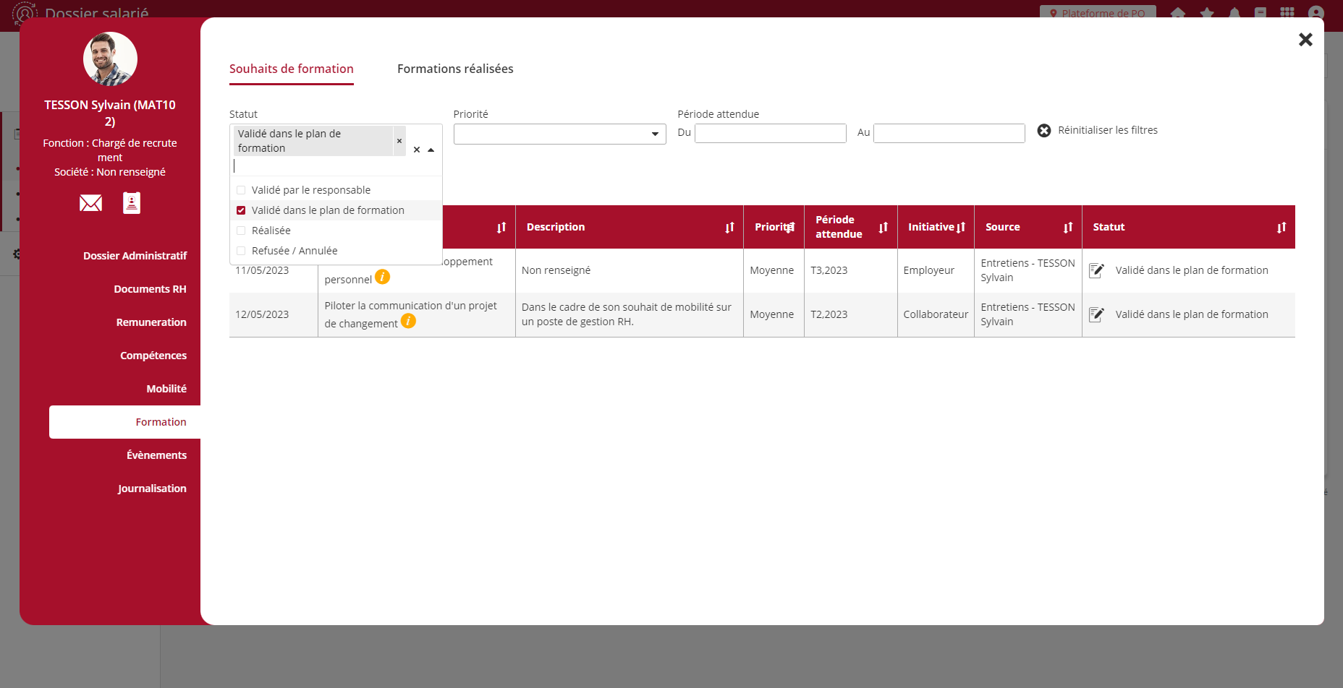Tick the 'Refusée / Annulée' checkbox

(x=242, y=251)
